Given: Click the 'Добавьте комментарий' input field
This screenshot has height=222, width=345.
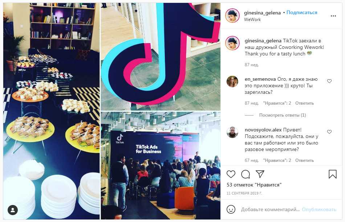Looking at the screenshot, I should [x=270, y=209].
